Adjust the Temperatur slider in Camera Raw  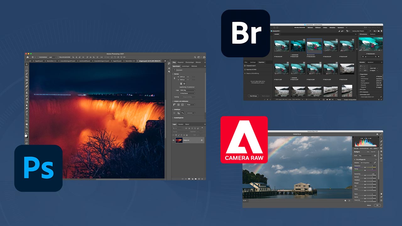pyautogui.click(x=365, y=167)
